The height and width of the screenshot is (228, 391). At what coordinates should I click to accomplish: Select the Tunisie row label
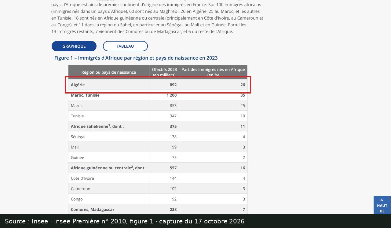pos(77,116)
